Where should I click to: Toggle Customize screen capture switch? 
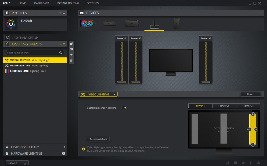tap(124, 108)
